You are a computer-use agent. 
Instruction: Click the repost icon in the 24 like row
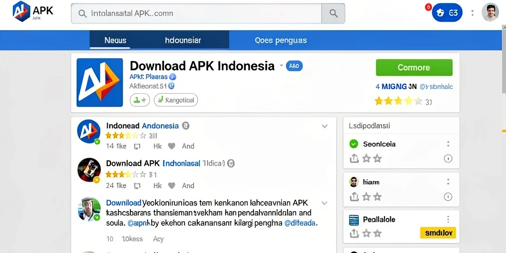(137, 186)
